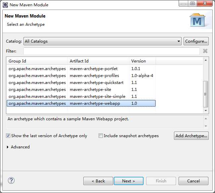Maximize the New Maven Module window
215x193 pixels.
[193, 3]
